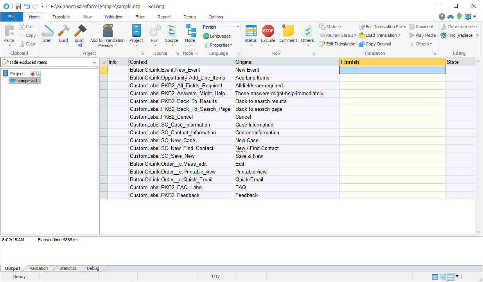The height and width of the screenshot is (282, 483).
Task: Open the Properties dropdown in Language group
Action: click(218, 45)
